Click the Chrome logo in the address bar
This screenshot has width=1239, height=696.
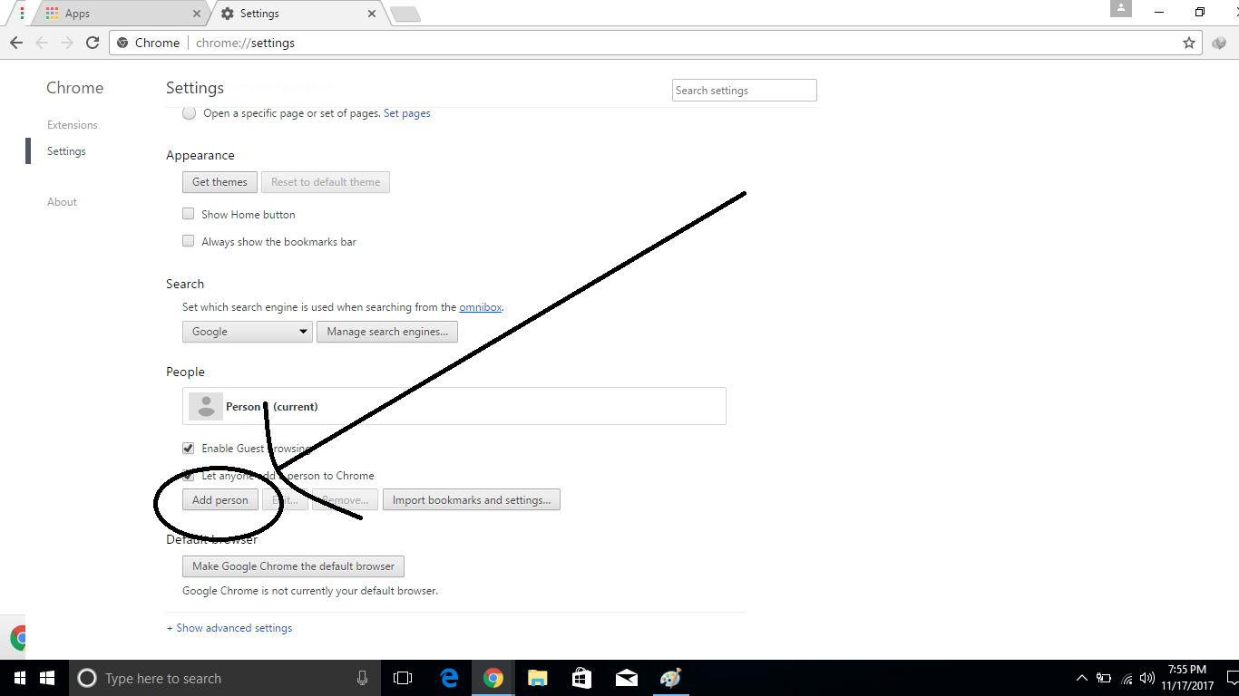(x=123, y=42)
